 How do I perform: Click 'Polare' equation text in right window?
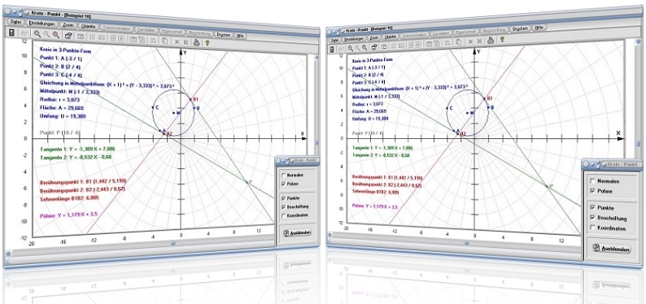(x=376, y=206)
